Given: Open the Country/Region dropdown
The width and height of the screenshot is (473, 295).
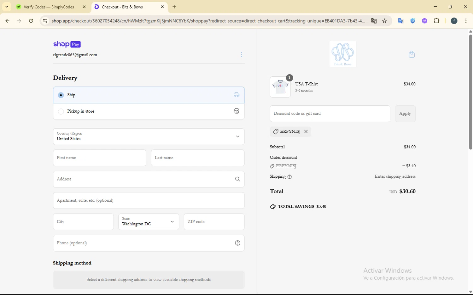Looking at the screenshot, I should 149,136.
